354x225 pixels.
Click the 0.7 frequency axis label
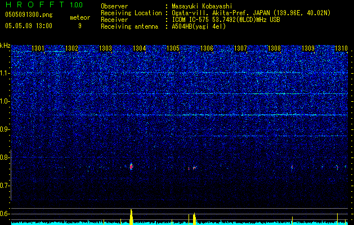5,186
